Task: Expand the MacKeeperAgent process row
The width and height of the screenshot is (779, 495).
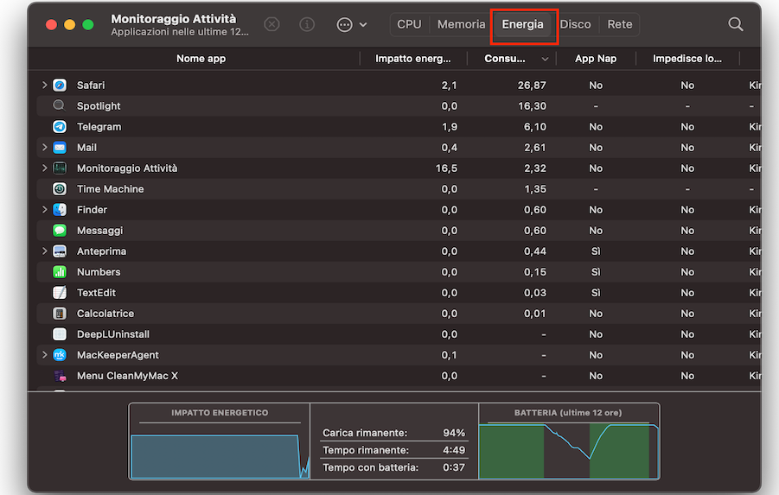Action: click(44, 355)
